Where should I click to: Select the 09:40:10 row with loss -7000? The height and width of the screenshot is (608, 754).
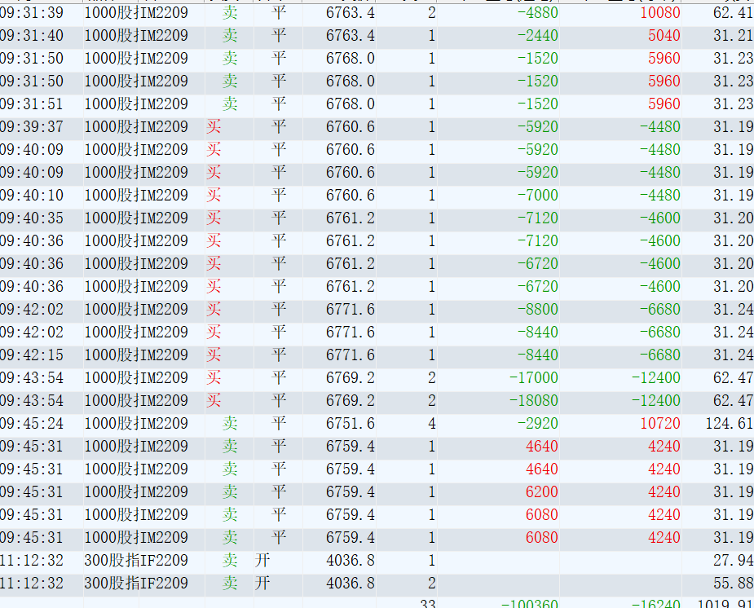click(377, 196)
